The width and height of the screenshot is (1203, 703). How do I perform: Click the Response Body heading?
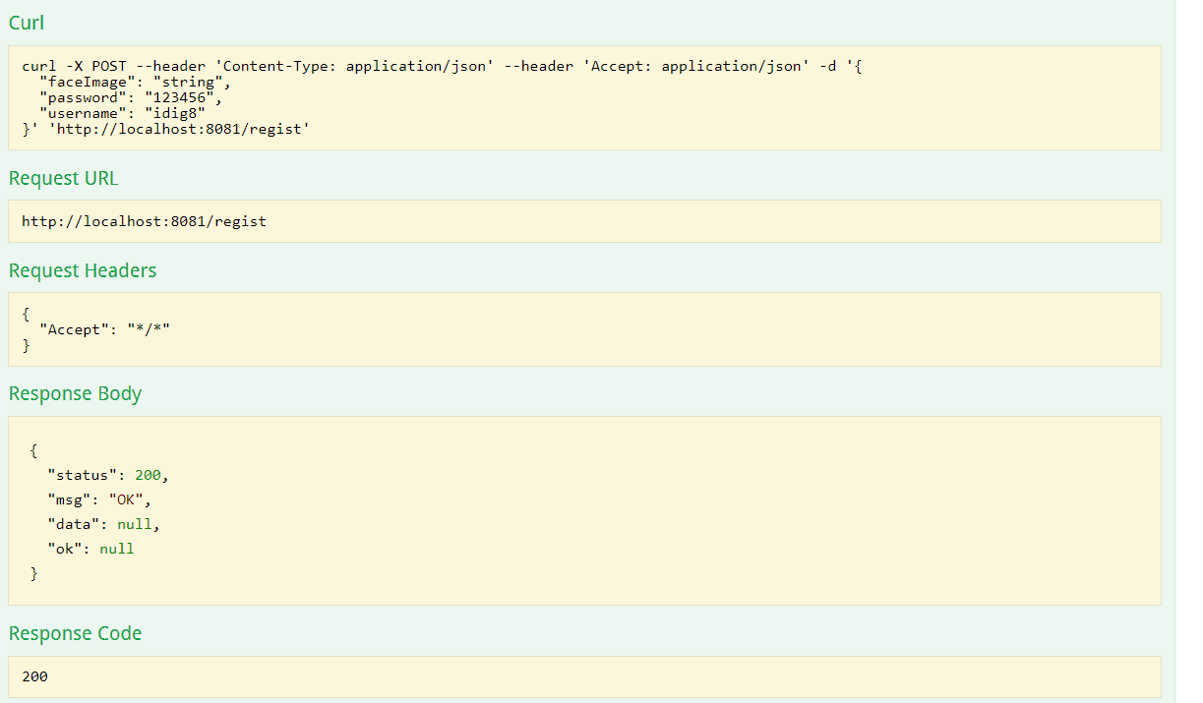point(75,393)
